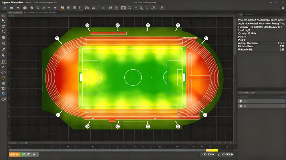The width and height of the screenshot is (286, 160).
Task: Select the luminaire pole at bottom-left track corner
Action: 58,115
